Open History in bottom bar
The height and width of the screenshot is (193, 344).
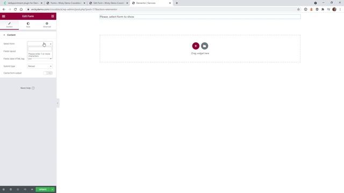(x=18, y=189)
